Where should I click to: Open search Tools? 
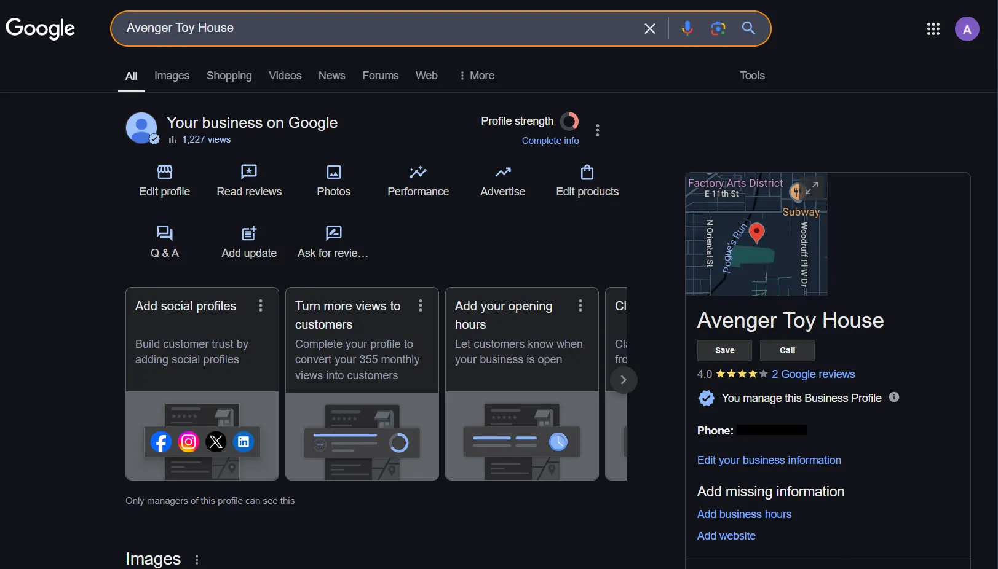point(752,76)
